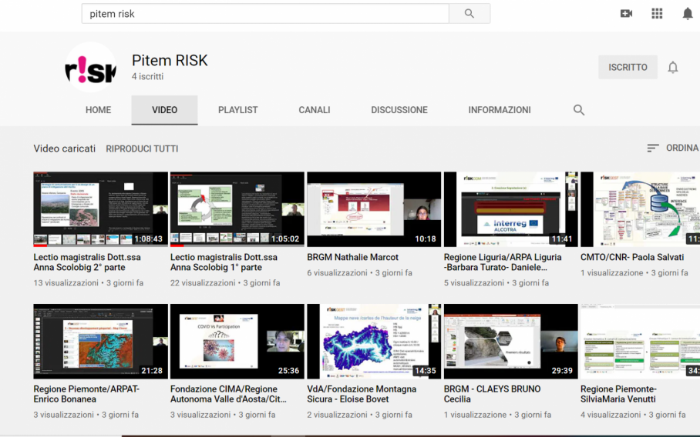700x437 pixels.
Task: Click RIPRODUCI TUTTI link
Action: pos(142,148)
